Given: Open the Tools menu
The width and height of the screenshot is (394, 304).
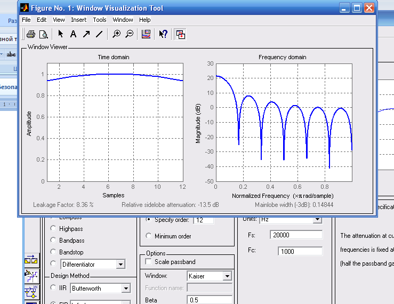Looking at the screenshot, I should (x=100, y=20).
